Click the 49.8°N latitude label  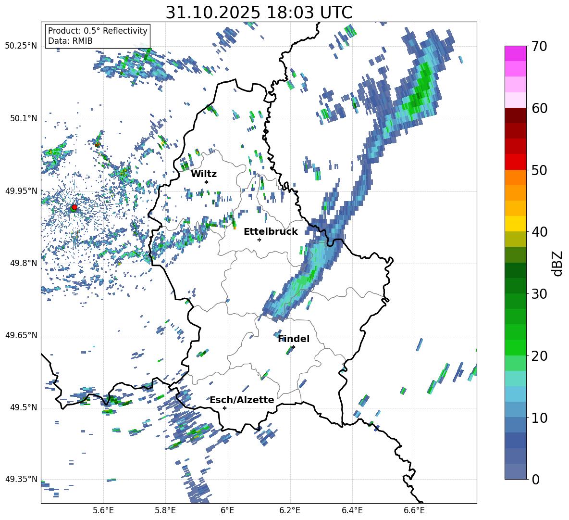[x=24, y=263]
